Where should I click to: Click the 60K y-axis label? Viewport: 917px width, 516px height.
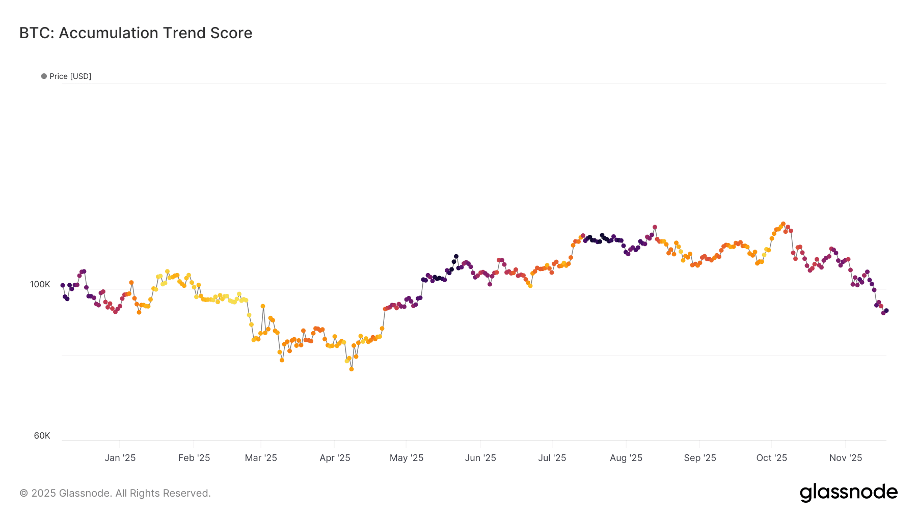coord(42,436)
